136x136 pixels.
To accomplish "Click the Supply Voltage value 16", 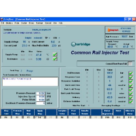I will [x=24, y=42].
